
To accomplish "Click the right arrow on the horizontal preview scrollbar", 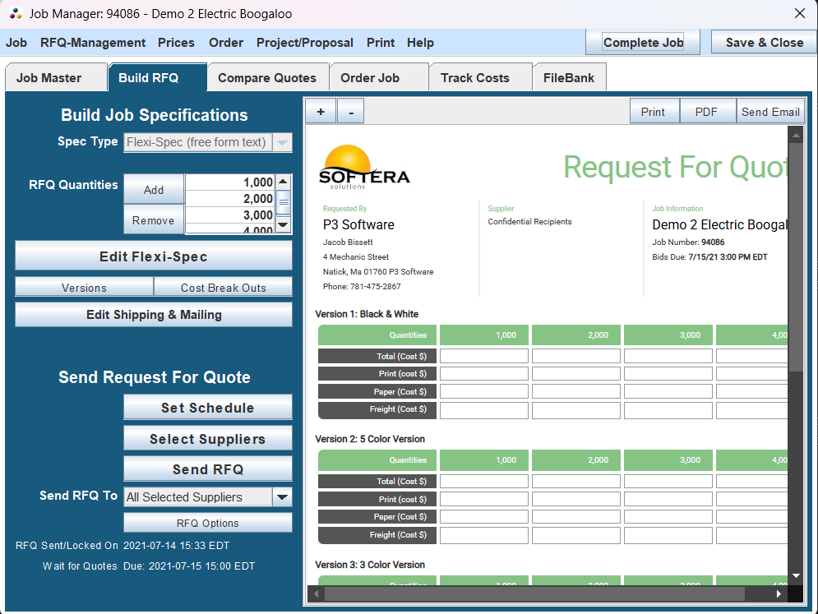I will [x=778, y=593].
